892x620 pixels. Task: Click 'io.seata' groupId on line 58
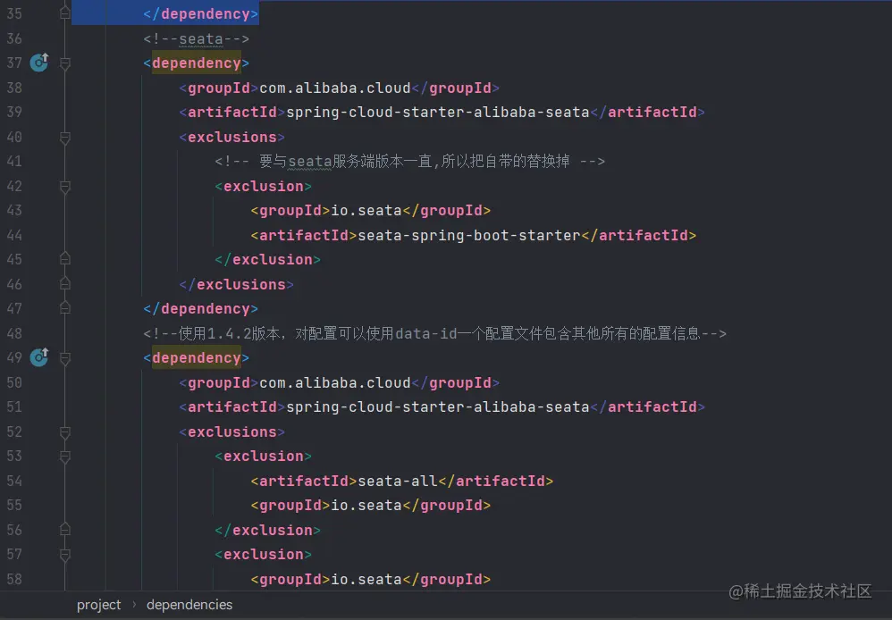pyautogui.click(x=366, y=580)
